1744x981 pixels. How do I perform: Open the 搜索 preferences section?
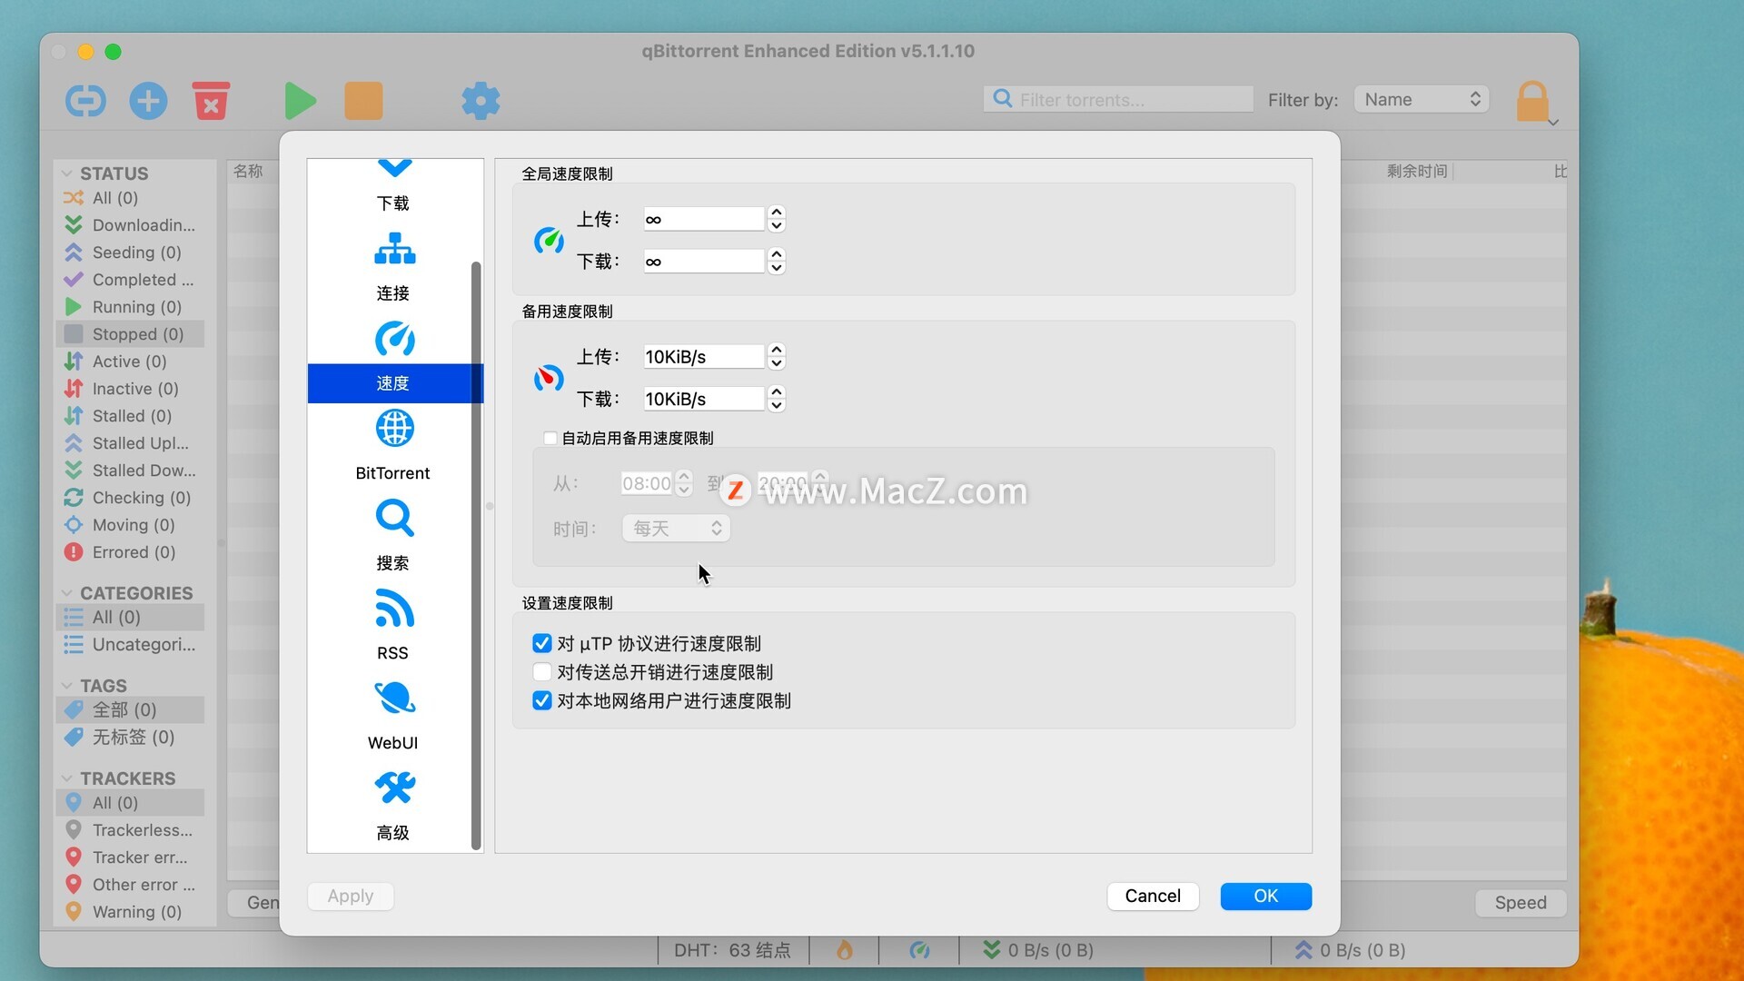[393, 536]
